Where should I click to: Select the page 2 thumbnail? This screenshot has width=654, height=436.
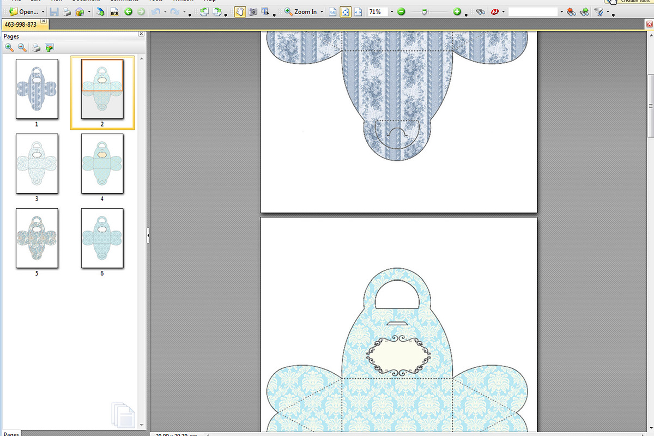(102, 89)
